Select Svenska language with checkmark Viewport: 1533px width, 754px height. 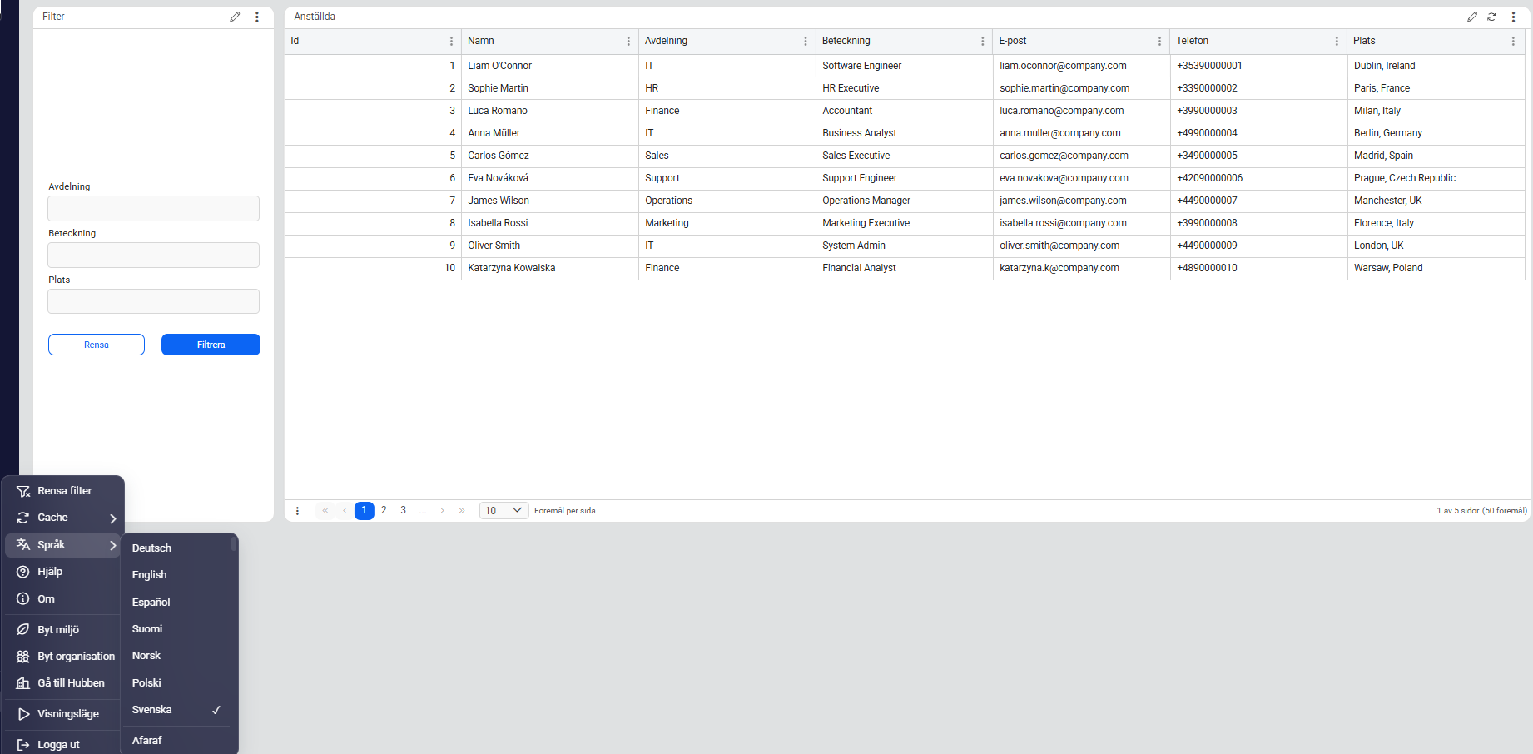coord(176,710)
